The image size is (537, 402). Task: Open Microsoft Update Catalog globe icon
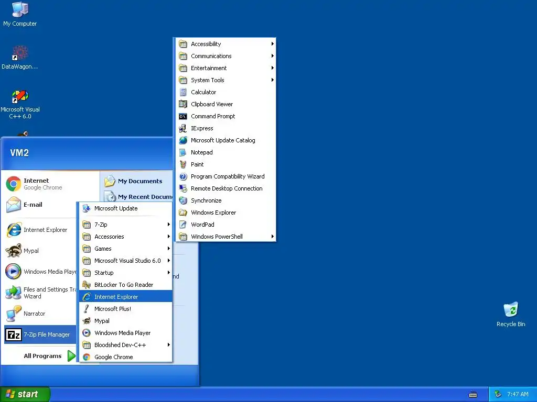[183, 140]
